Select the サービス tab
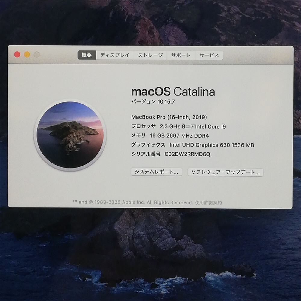This screenshot has width=301, height=301. (x=209, y=55)
